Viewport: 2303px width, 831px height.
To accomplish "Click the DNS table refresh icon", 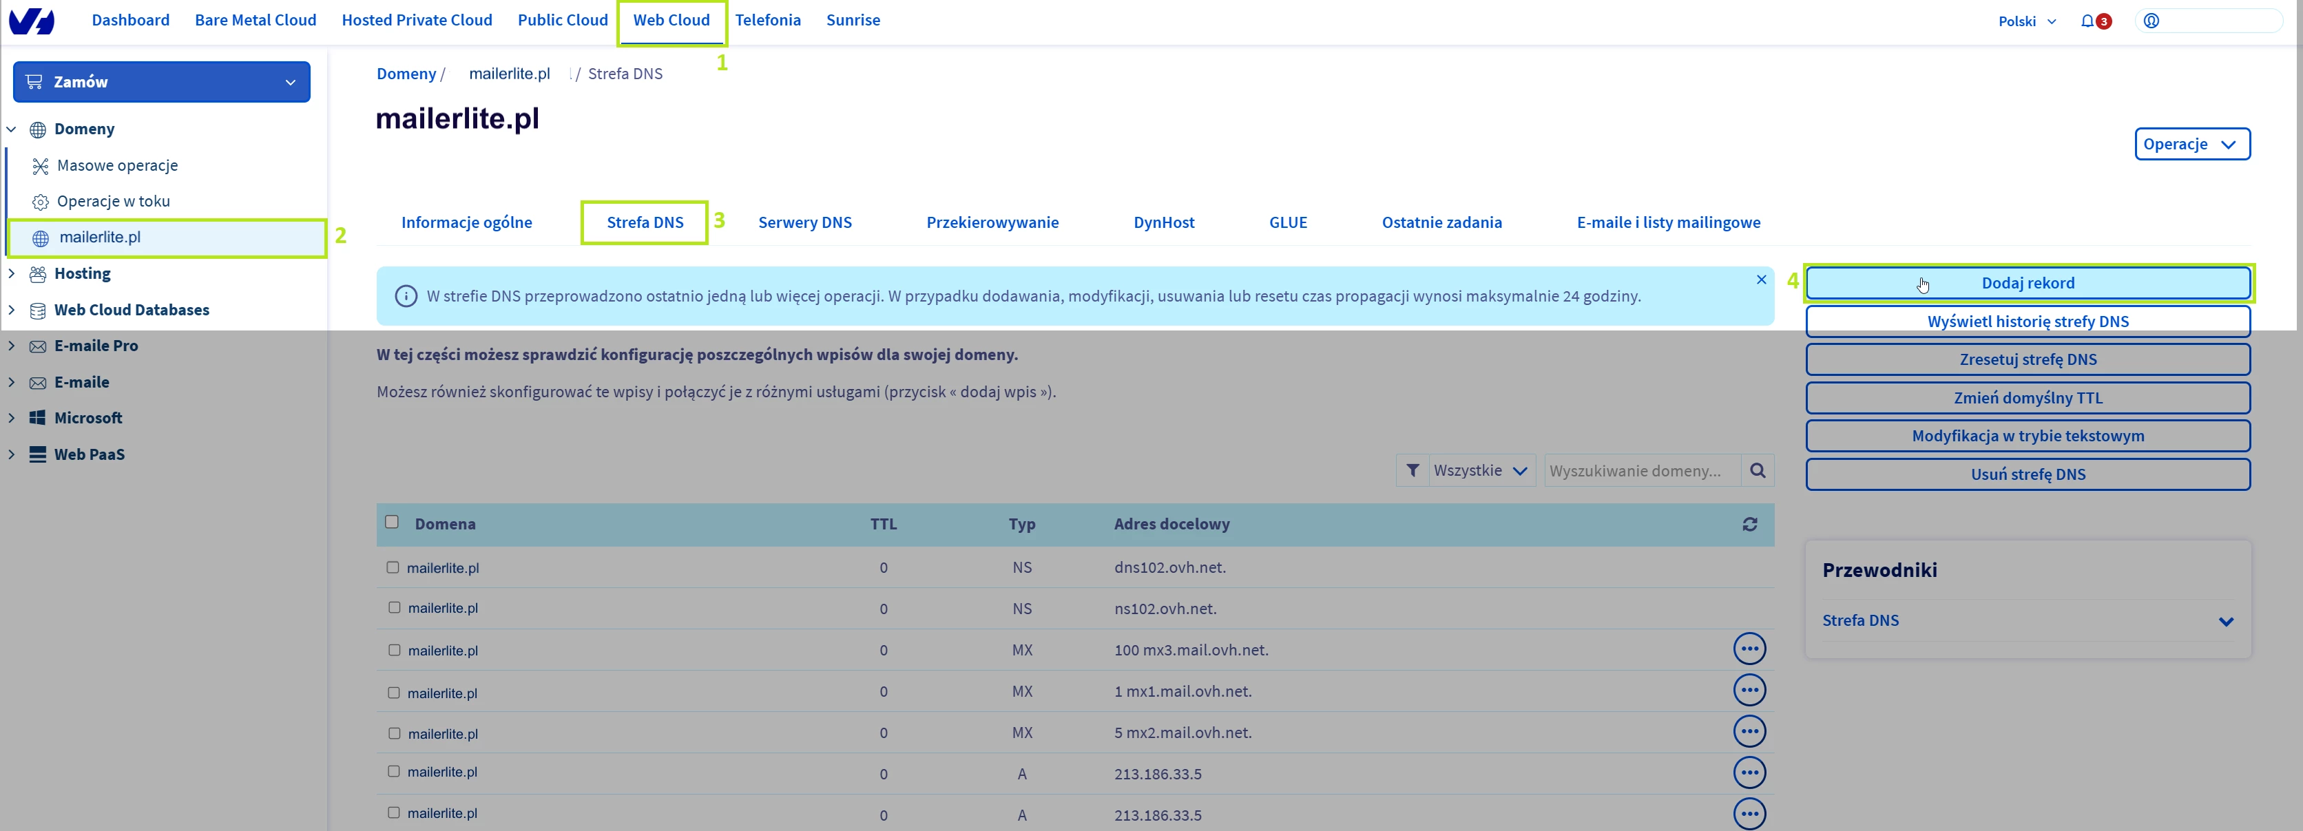I will [1749, 525].
